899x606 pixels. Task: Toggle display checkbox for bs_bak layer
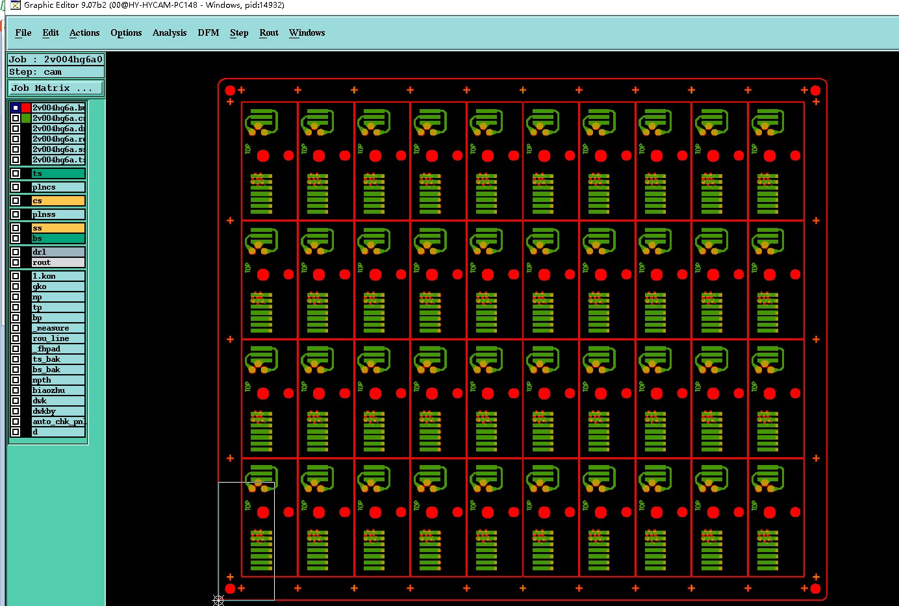[16, 370]
